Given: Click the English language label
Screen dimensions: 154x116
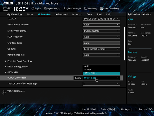Looking at the screenshot, I should click(x=38, y=8).
